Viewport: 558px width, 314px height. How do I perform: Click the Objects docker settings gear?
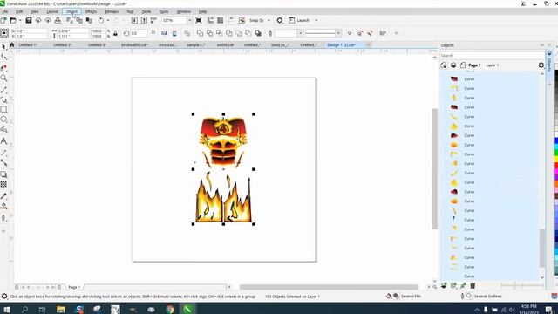[x=541, y=65]
